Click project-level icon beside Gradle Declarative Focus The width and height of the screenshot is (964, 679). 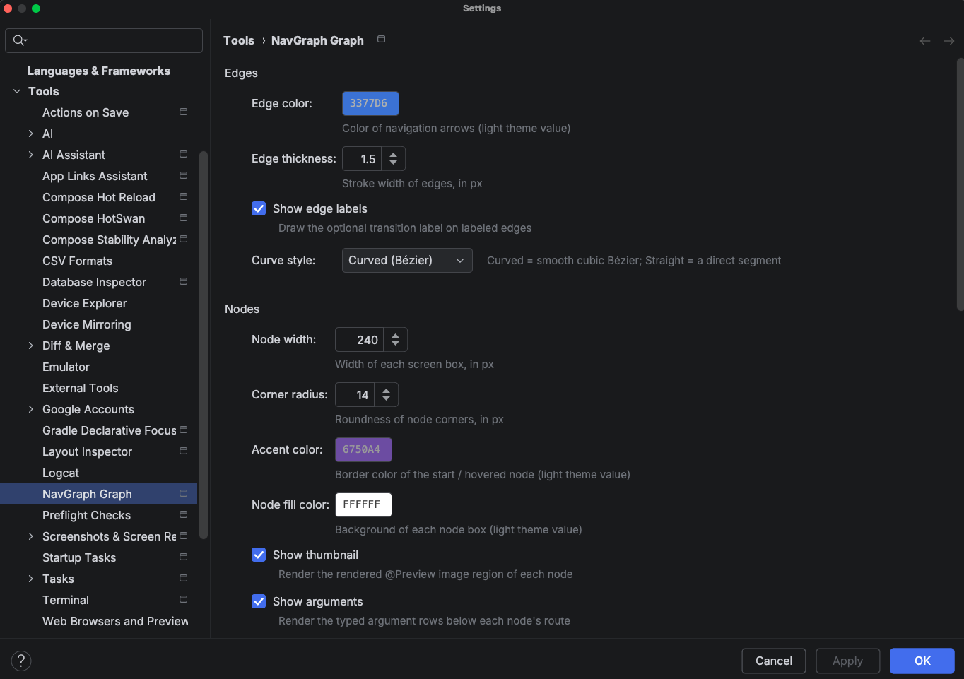tap(184, 430)
